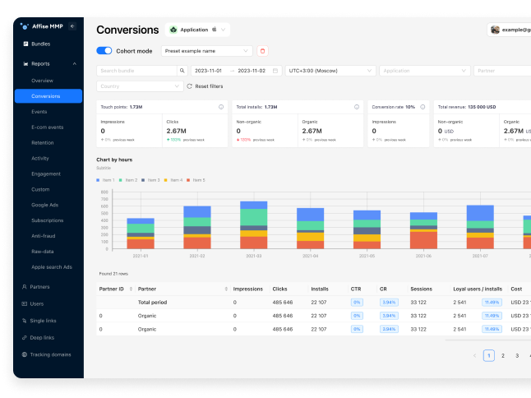Screen dimensions: 531x398
Task: Click the Reset filters button
Action: [x=204, y=86]
